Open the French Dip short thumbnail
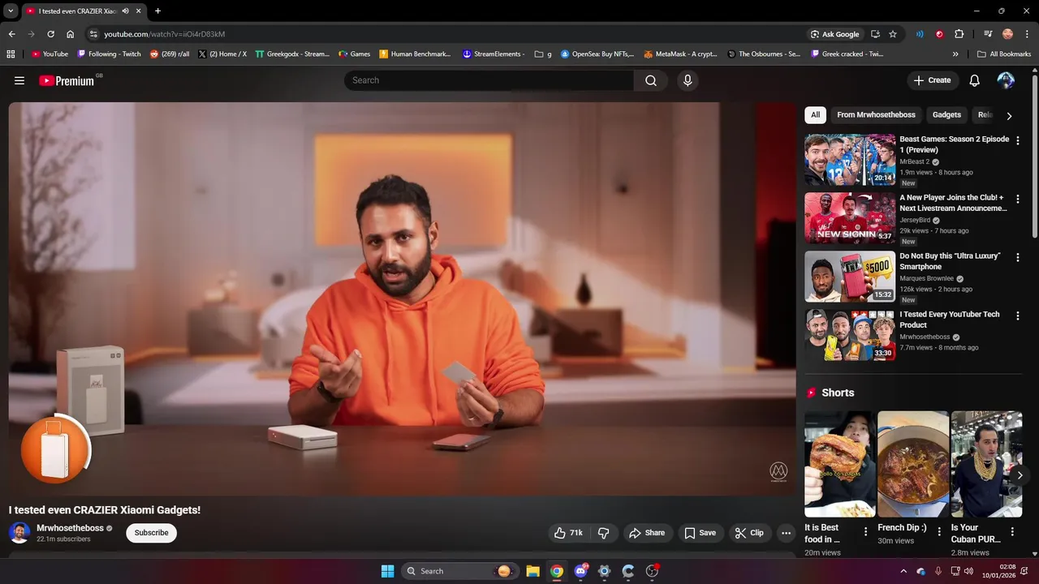Viewport: 1039px width, 584px height. (912, 464)
